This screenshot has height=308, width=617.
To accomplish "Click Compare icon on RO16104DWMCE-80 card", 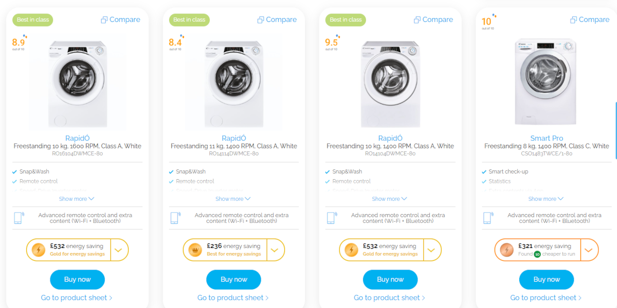I will pos(104,20).
